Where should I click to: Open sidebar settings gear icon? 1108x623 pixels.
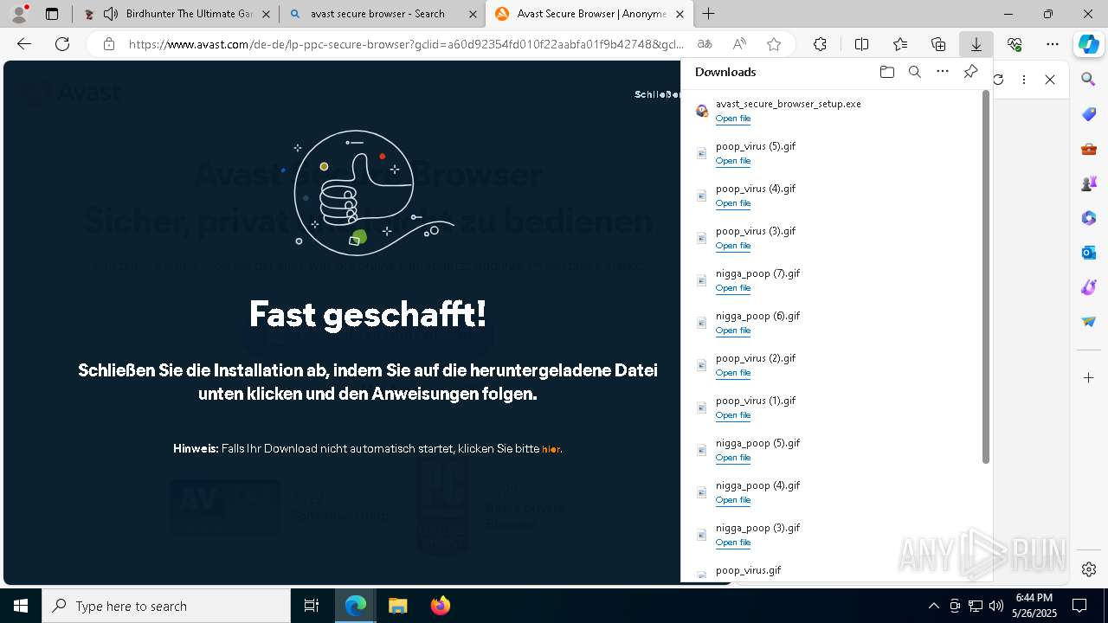tap(1089, 569)
